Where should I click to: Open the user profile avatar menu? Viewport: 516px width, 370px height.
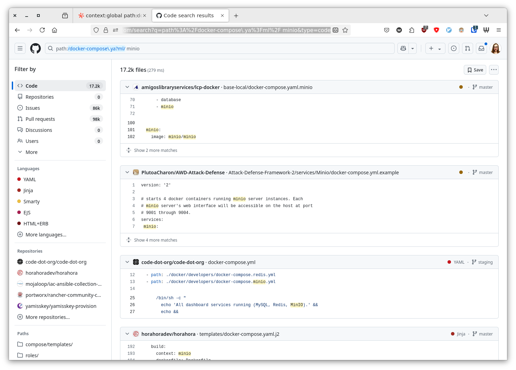(496, 48)
